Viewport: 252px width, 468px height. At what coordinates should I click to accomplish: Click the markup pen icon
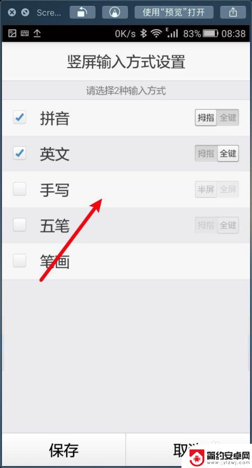(115, 12)
